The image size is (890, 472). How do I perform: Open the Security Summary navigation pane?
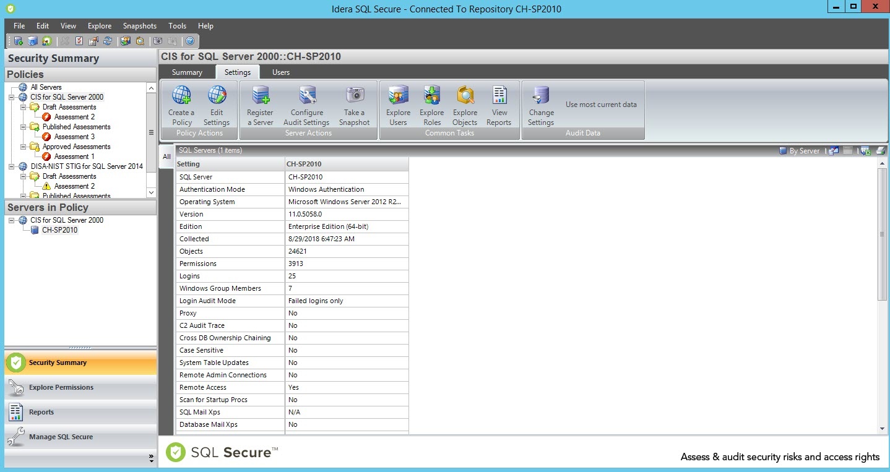pyautogui.click(x=80, y=363)
